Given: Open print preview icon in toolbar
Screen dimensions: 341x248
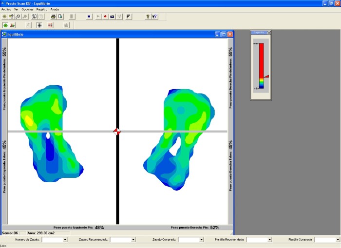Looking at the screenshot, I should click(60, 17).
